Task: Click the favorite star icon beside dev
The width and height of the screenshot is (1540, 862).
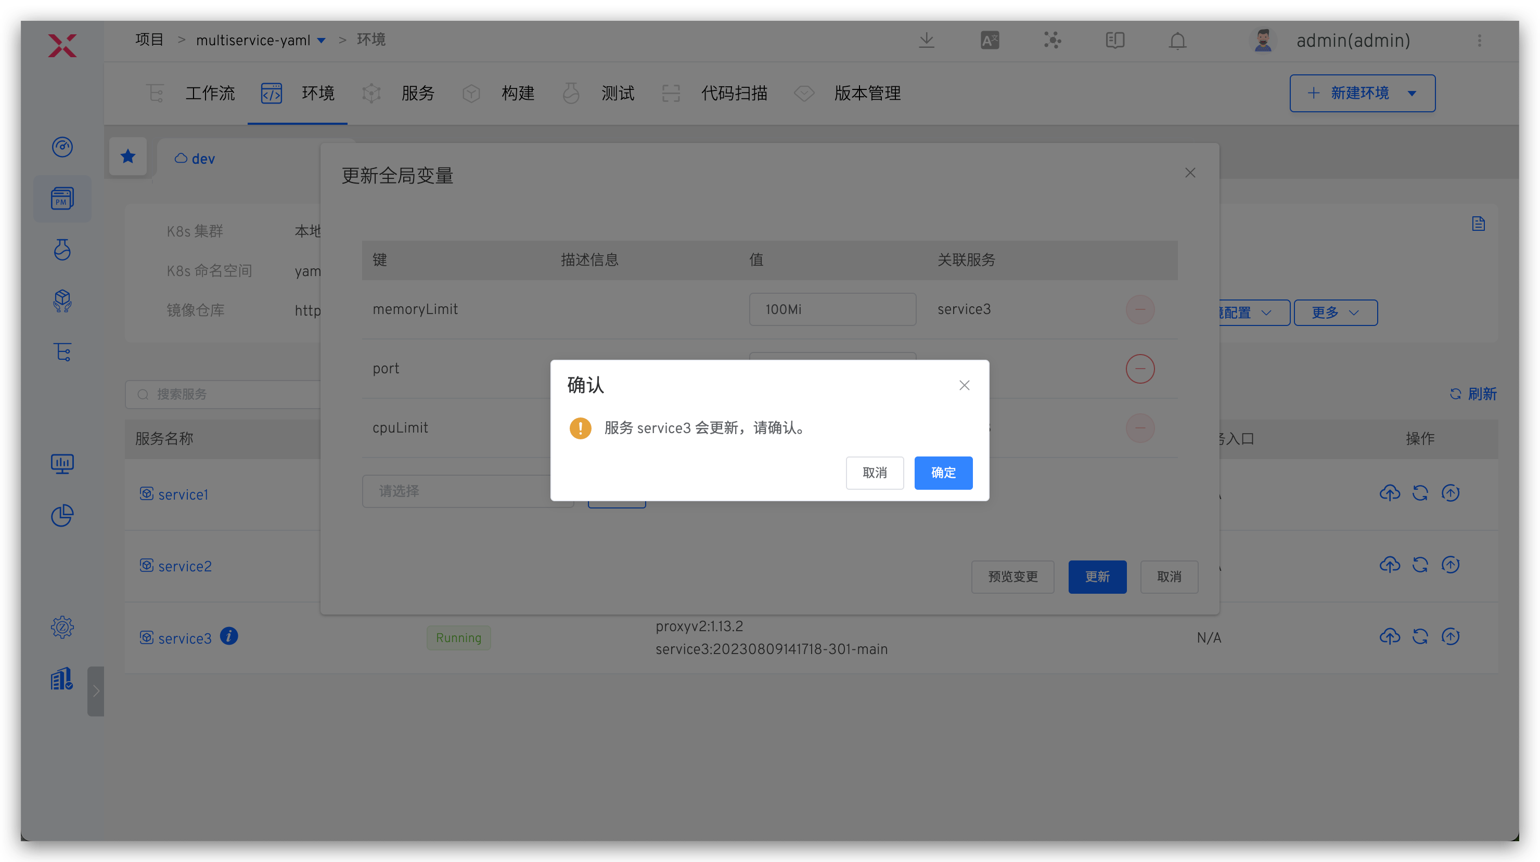Action: click(x=128, y=156)
